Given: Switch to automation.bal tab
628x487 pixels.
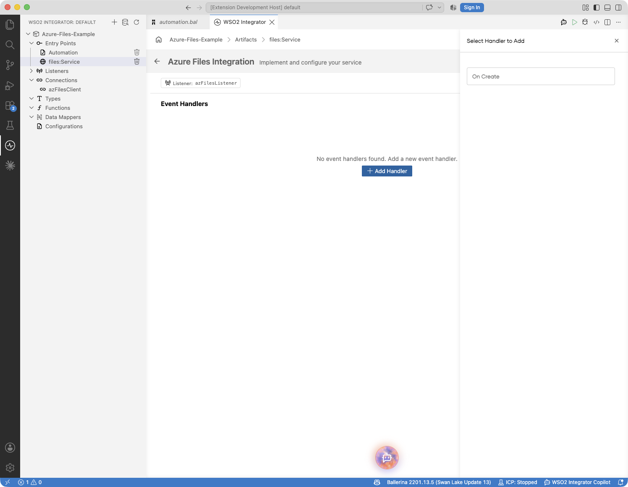Looking at the screenshot, I should click(178, 22).
